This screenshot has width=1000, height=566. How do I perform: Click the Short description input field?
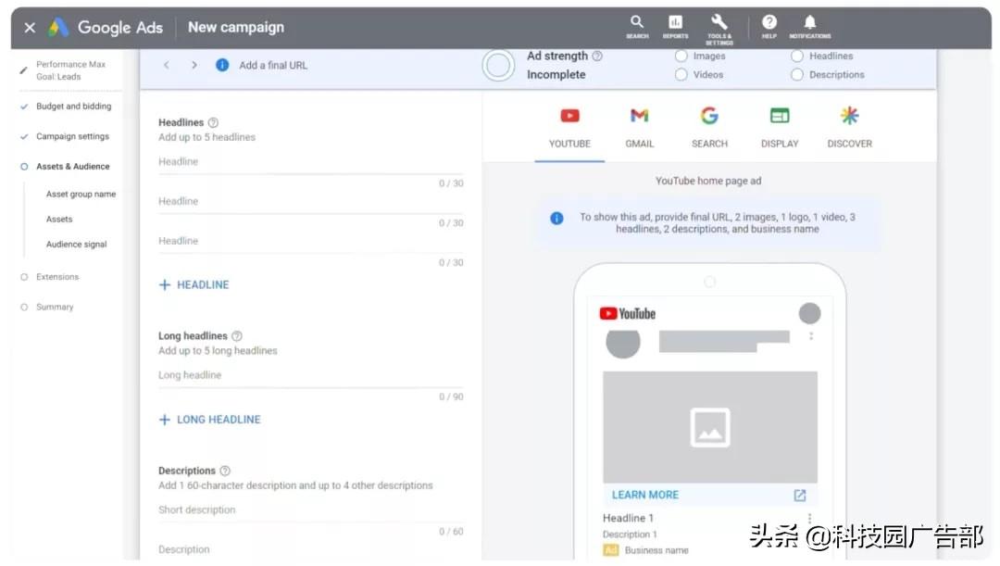310,510
